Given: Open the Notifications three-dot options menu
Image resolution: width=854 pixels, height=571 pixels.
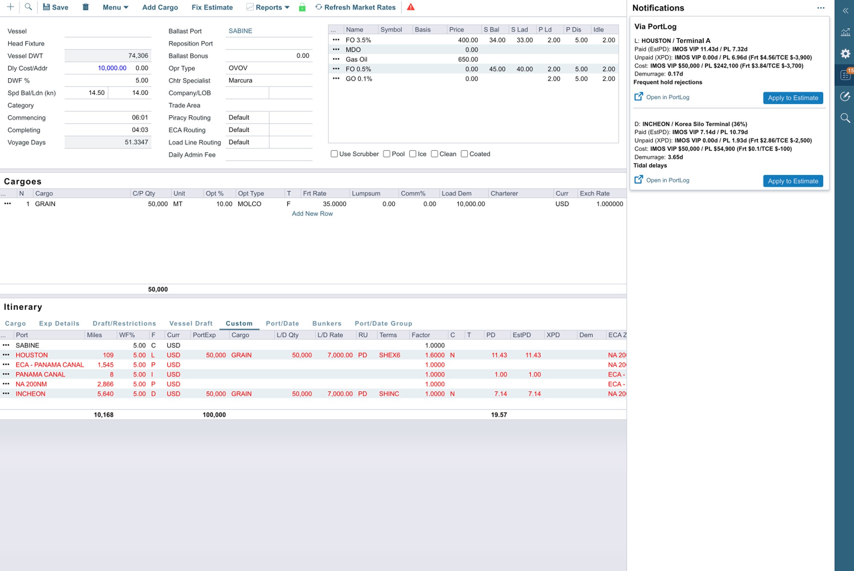Looking at the screenshot, I should [x=821, y=8].
